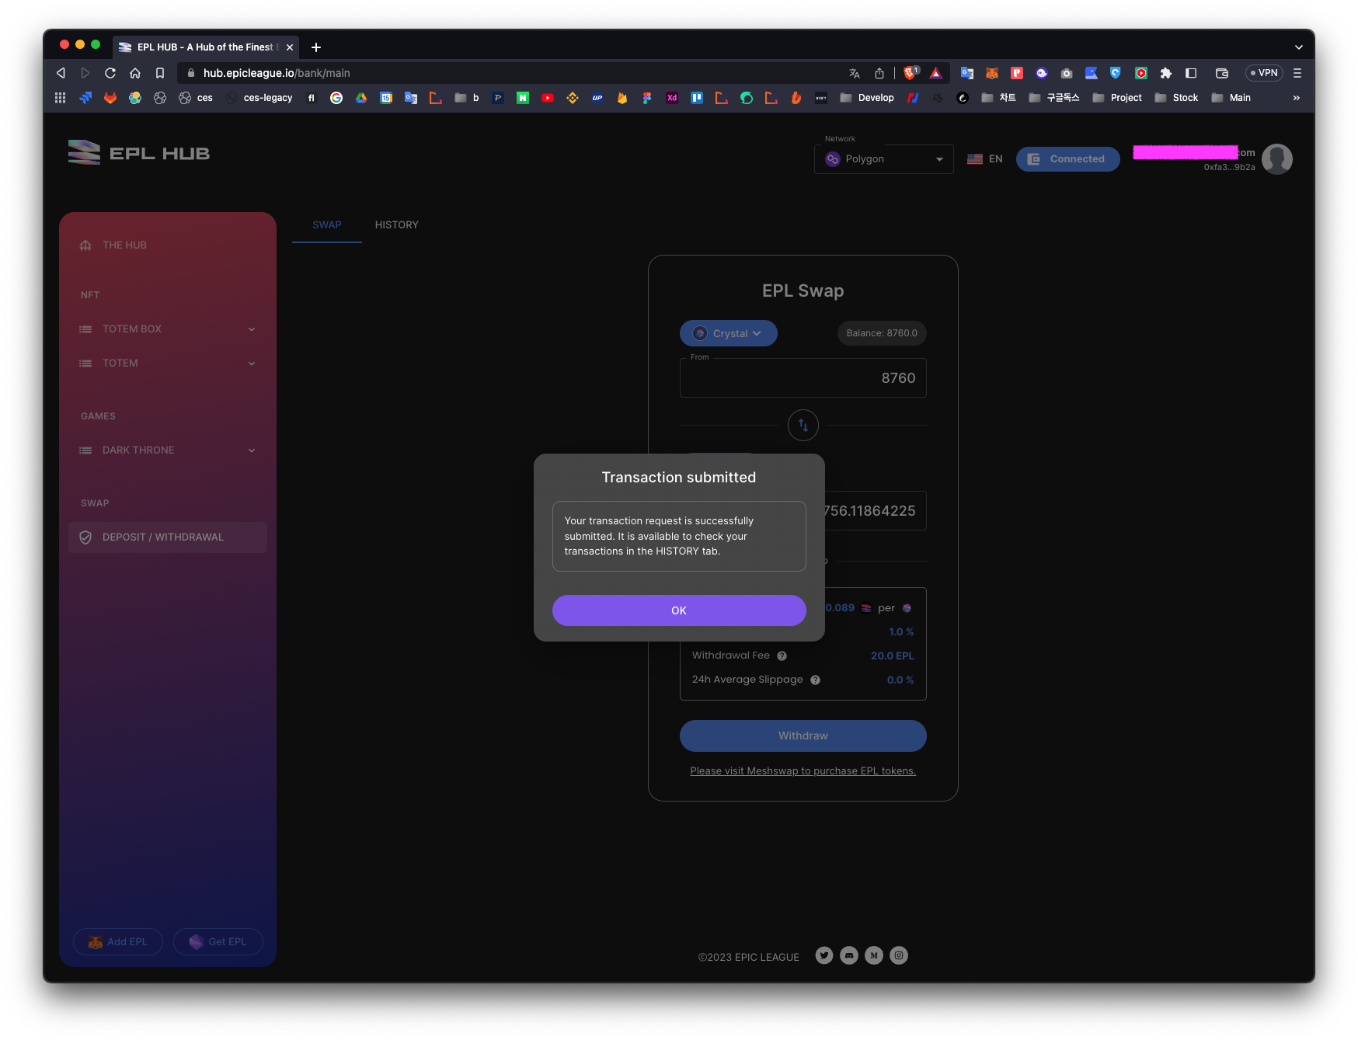Screen dimensions: 1358x1040
Task: Open the Develop bookmarks folder
Action: 867,98
